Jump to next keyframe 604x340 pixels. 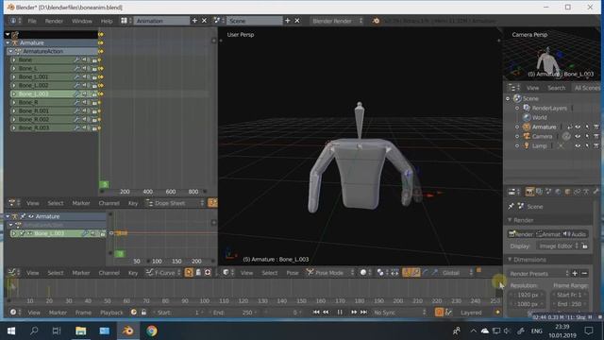click(x=354, y=313)
